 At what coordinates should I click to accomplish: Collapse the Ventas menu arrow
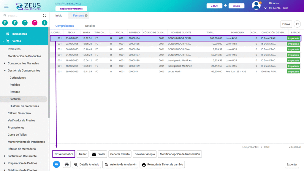[x=3, y=41]
